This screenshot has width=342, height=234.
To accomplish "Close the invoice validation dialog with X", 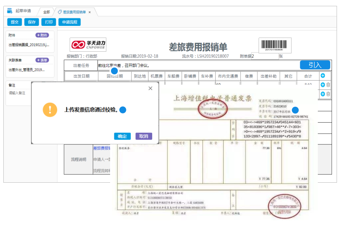I will tap(151, 88).
